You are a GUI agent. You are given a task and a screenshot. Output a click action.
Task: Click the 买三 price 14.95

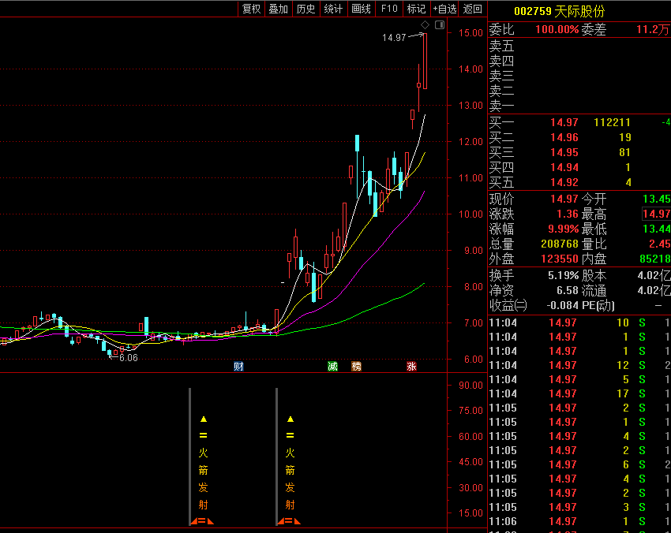click(x=564, y=153)
